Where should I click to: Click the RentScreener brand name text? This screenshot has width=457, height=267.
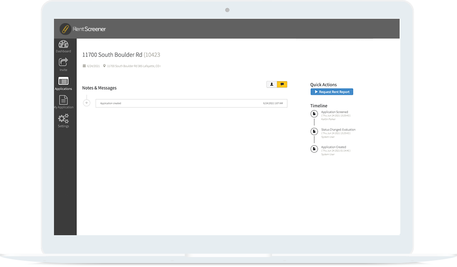click(89, 29)
